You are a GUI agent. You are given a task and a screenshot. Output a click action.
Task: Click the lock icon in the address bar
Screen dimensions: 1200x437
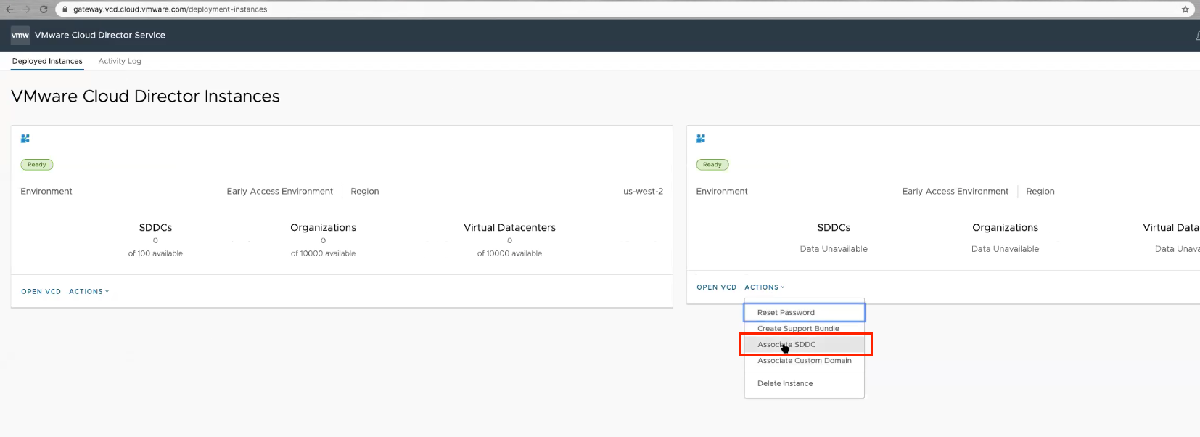click(65, 9)
